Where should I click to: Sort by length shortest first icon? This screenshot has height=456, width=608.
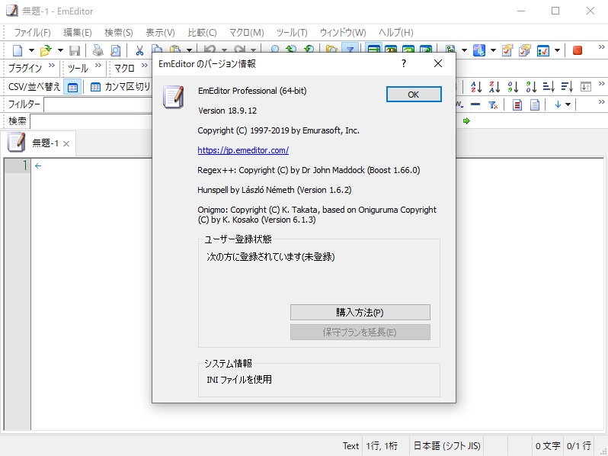coord(549,87)
